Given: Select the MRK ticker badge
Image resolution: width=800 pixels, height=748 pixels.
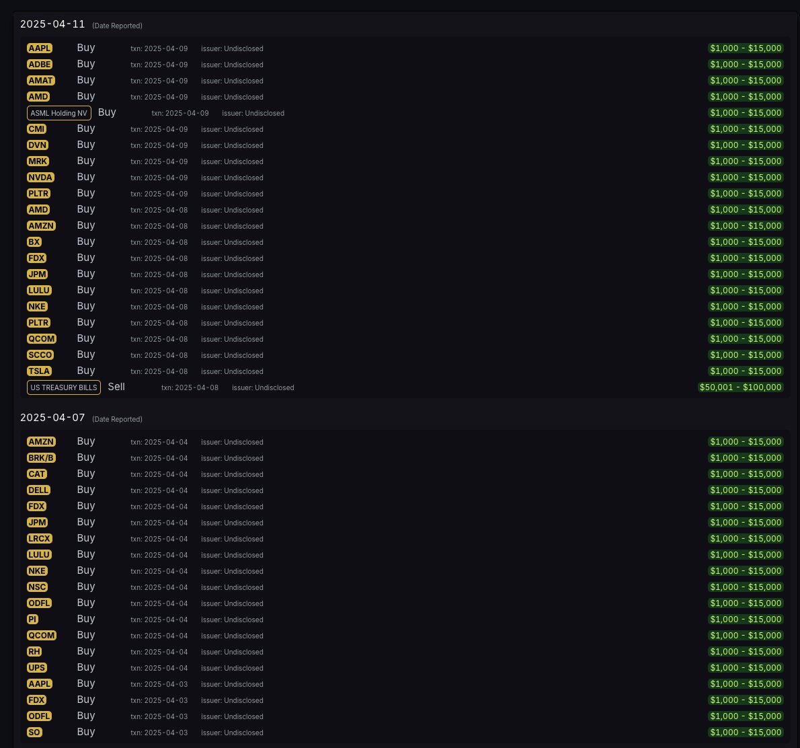Looking at the screenshot, I should click(38, 161).
